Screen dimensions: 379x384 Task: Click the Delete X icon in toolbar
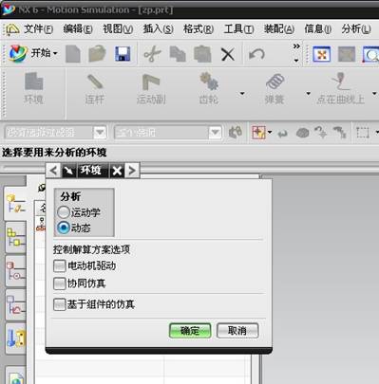(x=228, y=54)
